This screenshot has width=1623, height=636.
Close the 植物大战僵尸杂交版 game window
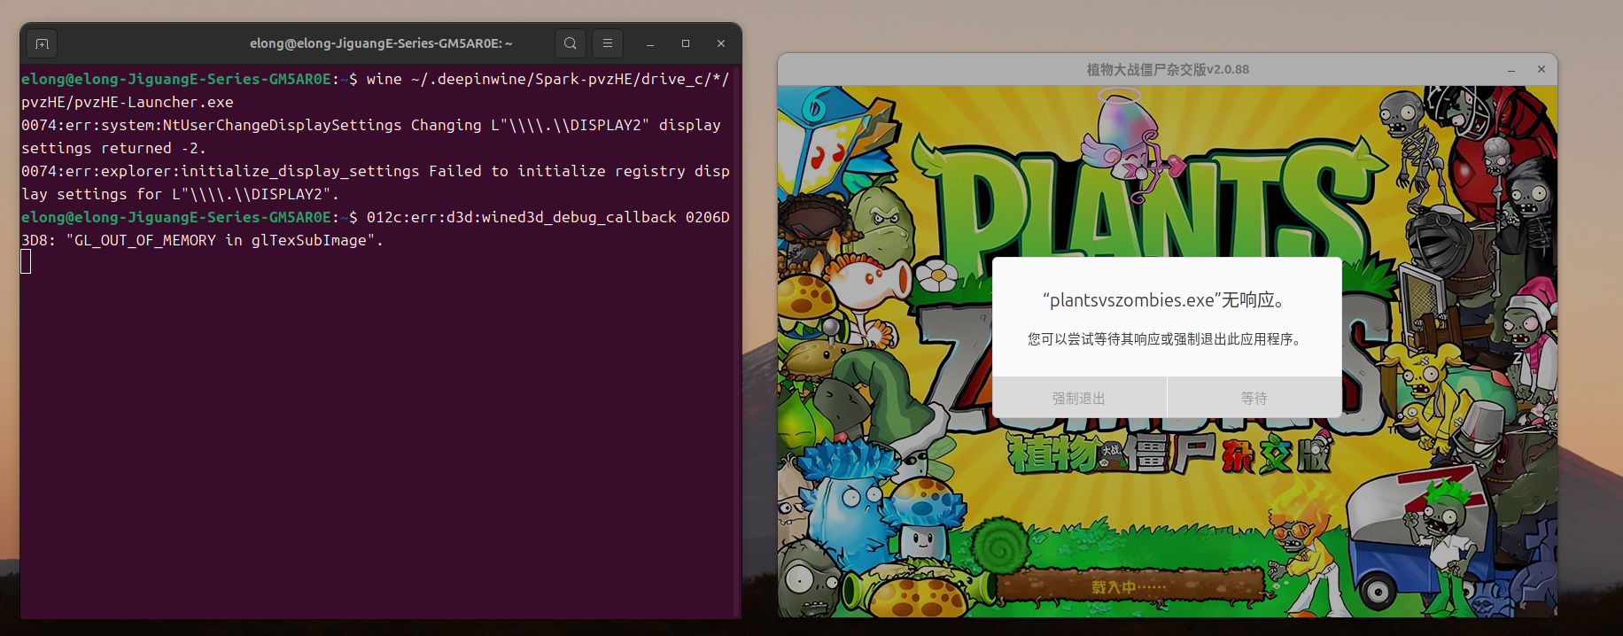tap(1541, 69)
